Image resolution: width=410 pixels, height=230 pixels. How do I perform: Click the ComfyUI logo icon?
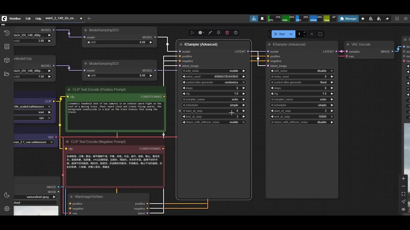coord(4,18)
